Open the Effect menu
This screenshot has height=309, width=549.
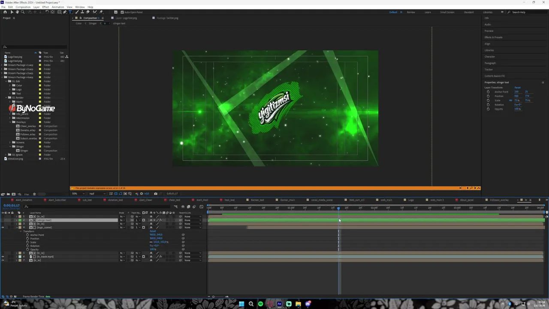[x=45, y=7]
